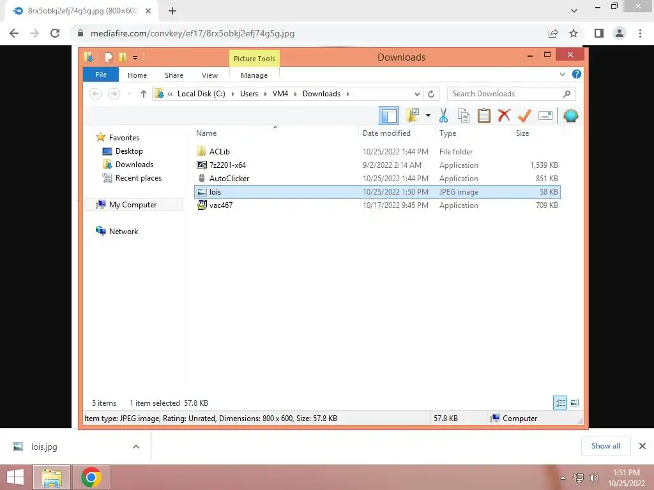Open the Windows Start button

coord(15,477)
